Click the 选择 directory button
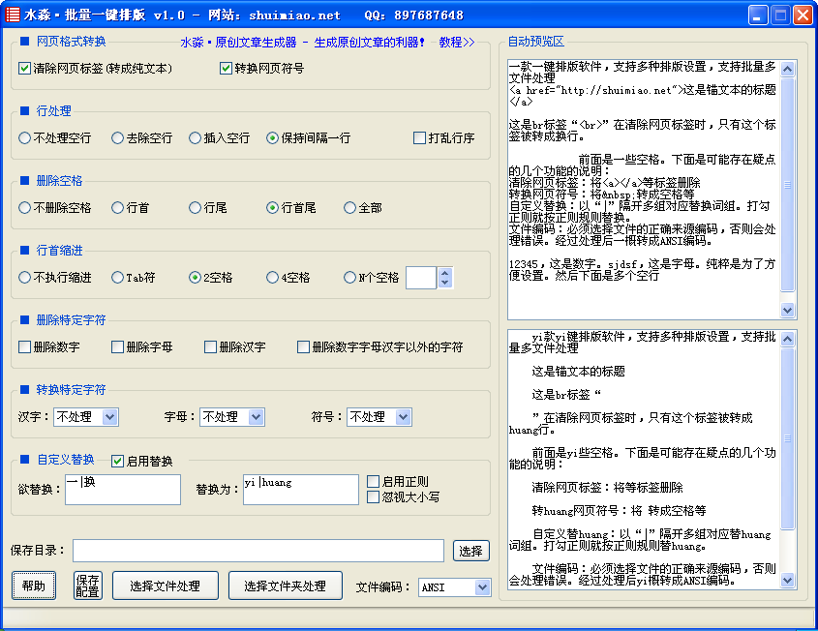Screen dimensions: 818x631 click(471, 551)
